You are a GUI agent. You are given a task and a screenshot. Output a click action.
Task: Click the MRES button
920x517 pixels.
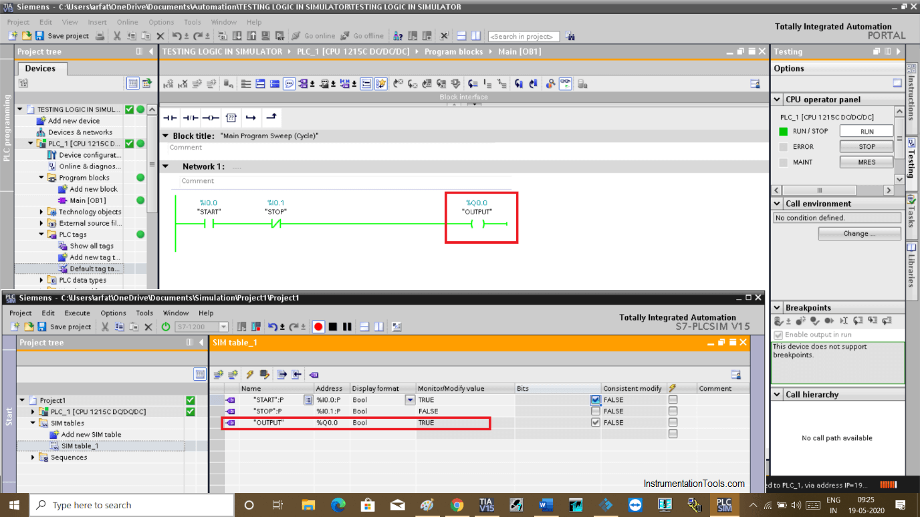tap(867, 162)
